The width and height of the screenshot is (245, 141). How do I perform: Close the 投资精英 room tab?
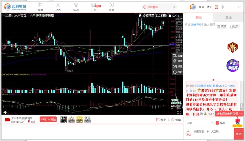click(x=174, y=7)
